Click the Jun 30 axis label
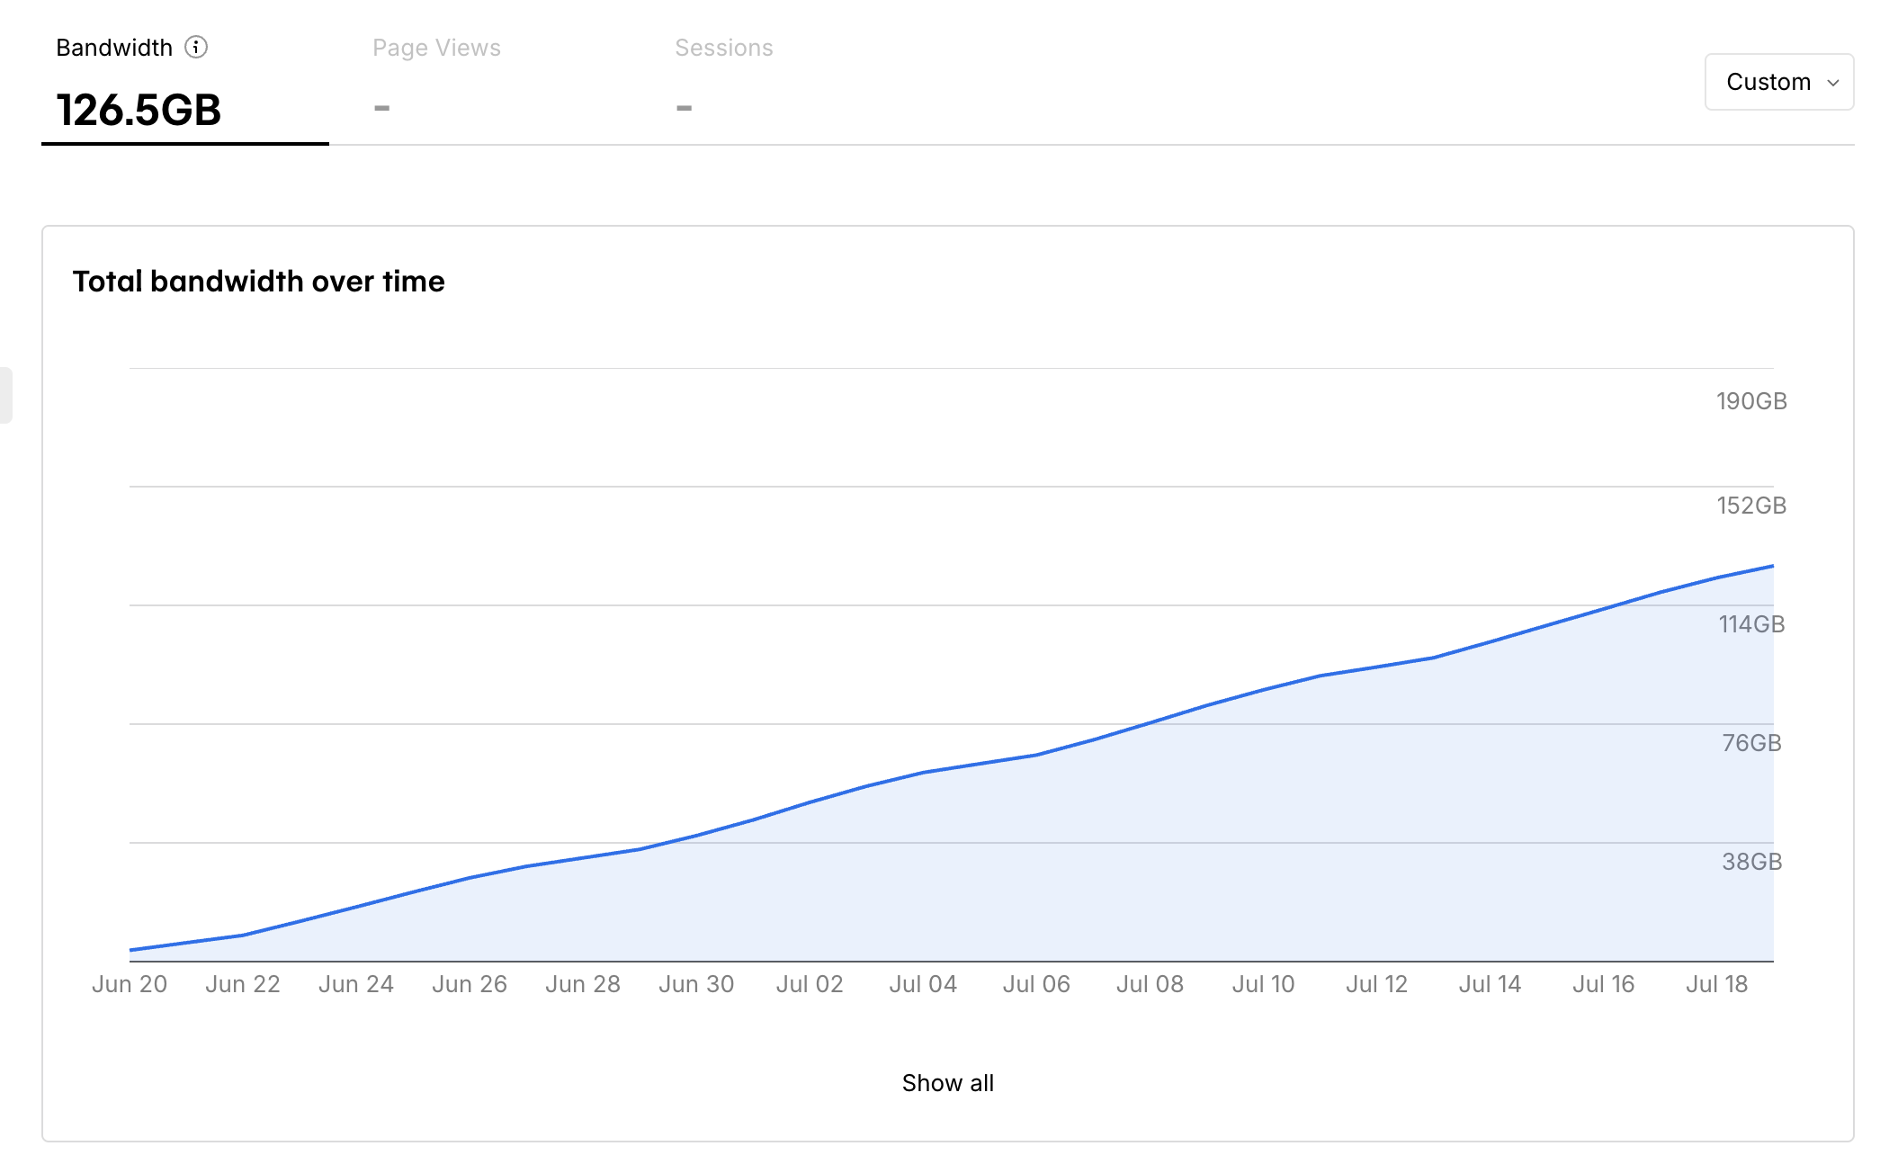This screenshot has width=1889, height=1164. 696,984
